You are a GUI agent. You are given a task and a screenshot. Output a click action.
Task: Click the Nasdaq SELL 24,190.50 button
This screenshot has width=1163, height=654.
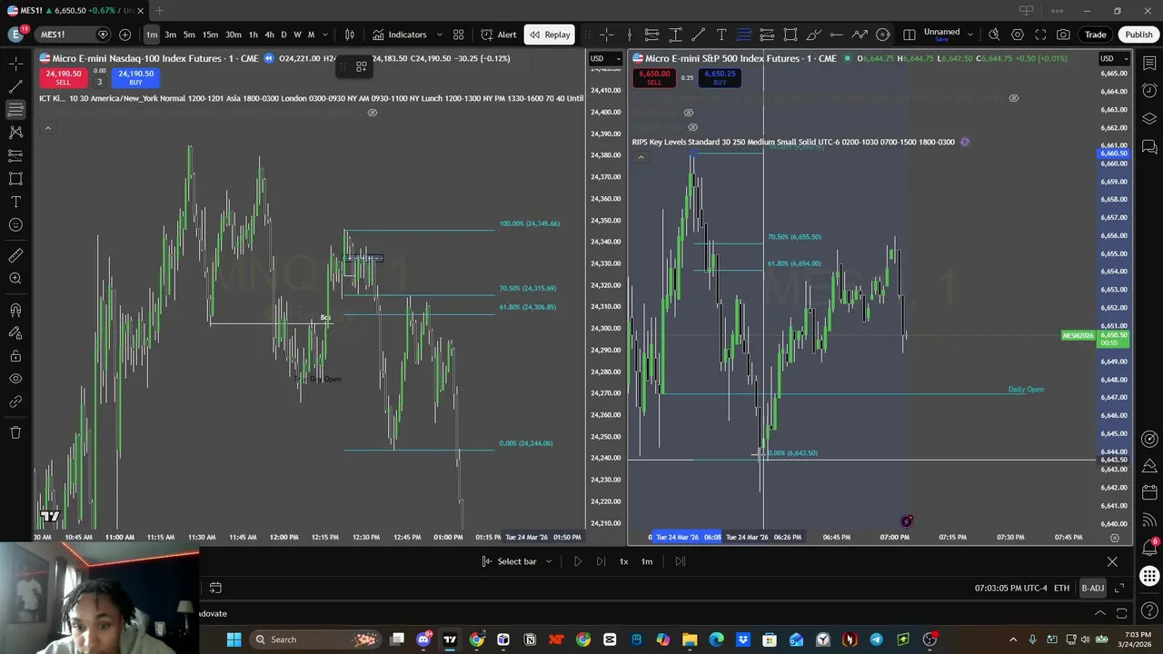point(63,77)
